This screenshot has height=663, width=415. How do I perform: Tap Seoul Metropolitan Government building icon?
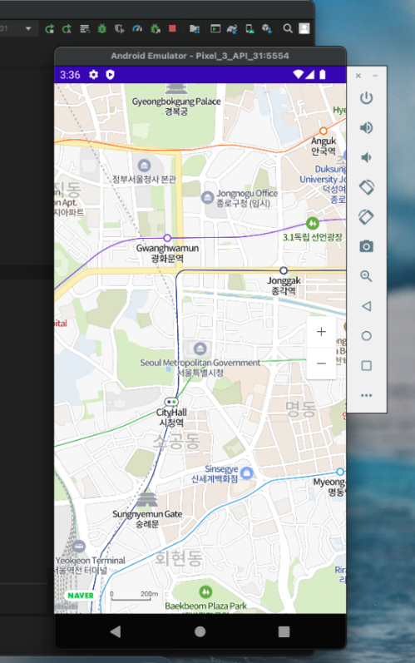200,349
